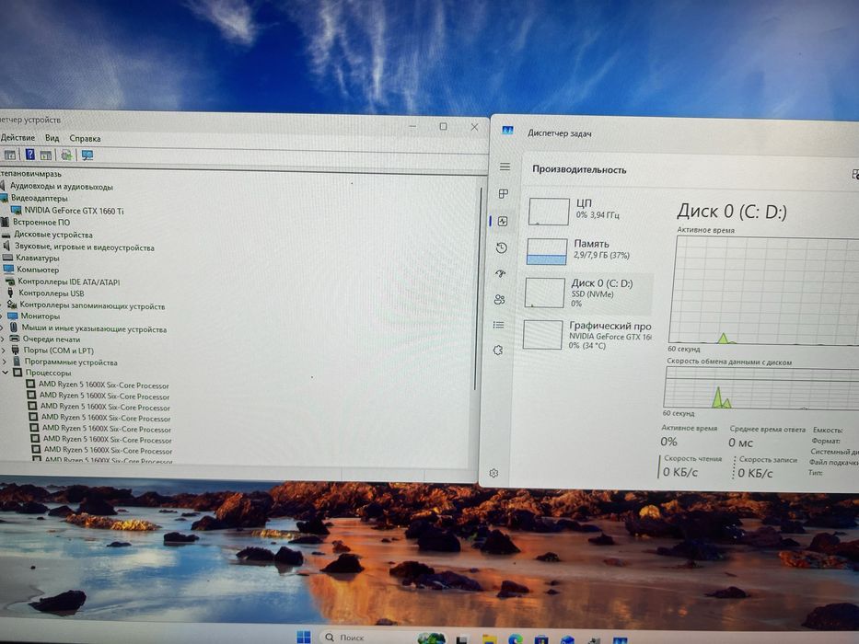859x644 pixels.
Task: Select the Память performance entry
Action: (x=589, y=250)
